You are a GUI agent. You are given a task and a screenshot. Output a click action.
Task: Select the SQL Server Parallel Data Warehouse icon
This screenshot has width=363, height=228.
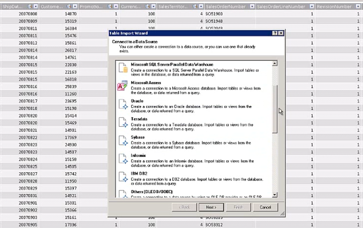pos(123,68)
